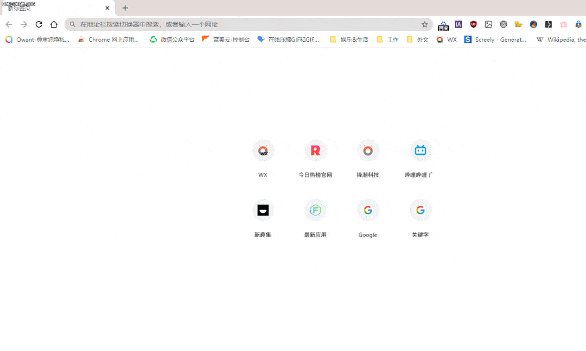Expand the 工作 bookmarks folder
586x351 pixels.
coord(387,40)
